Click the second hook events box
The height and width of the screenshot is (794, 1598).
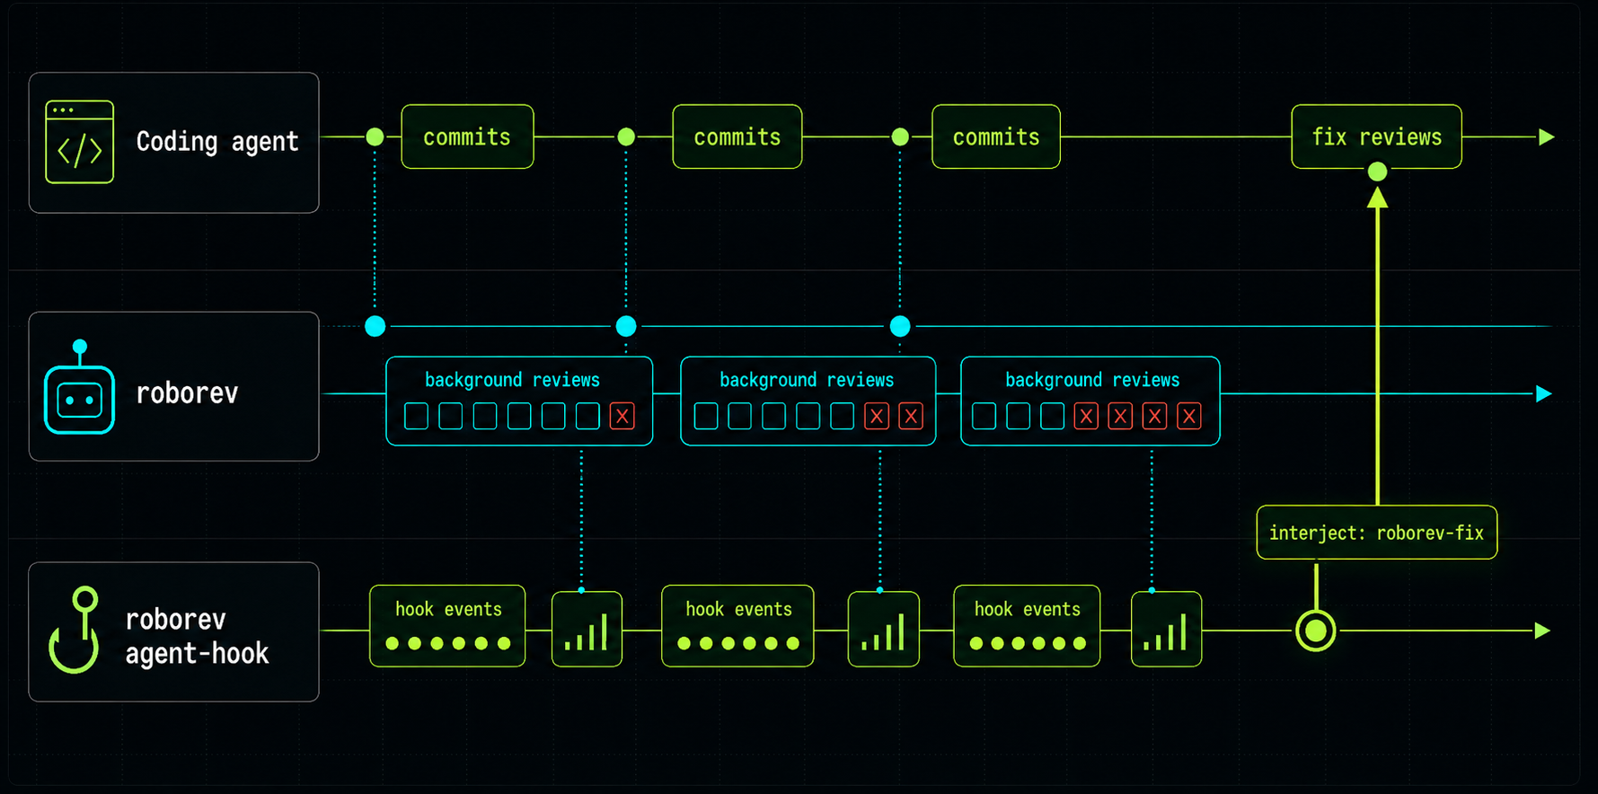[737, 626]
